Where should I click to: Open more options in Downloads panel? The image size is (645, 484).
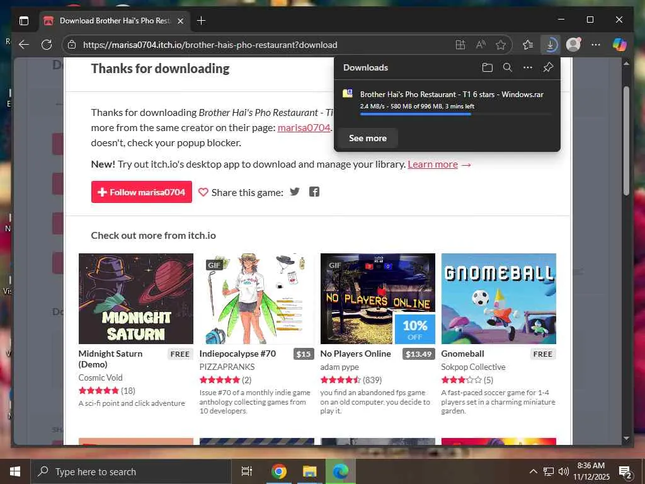528,67
